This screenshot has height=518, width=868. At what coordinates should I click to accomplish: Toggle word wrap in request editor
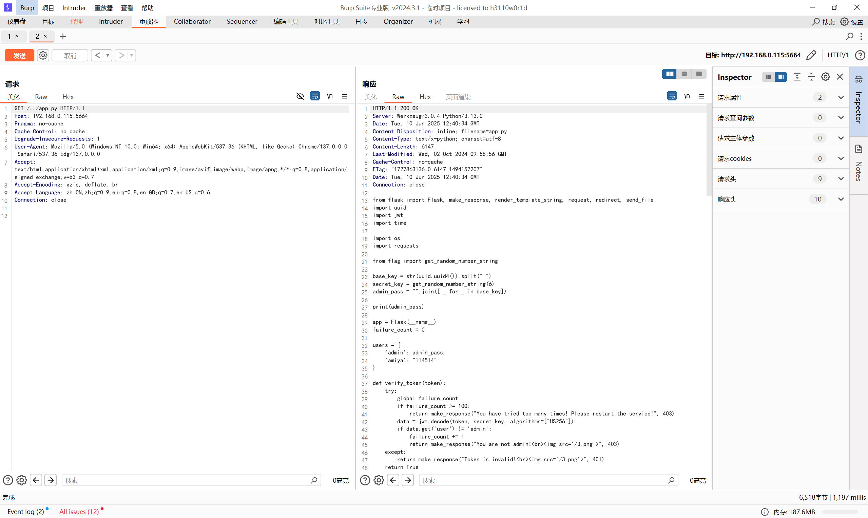tap(315, 96)
